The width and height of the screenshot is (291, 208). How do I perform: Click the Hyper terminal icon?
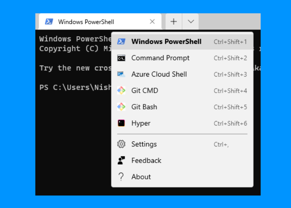point(121,123)
